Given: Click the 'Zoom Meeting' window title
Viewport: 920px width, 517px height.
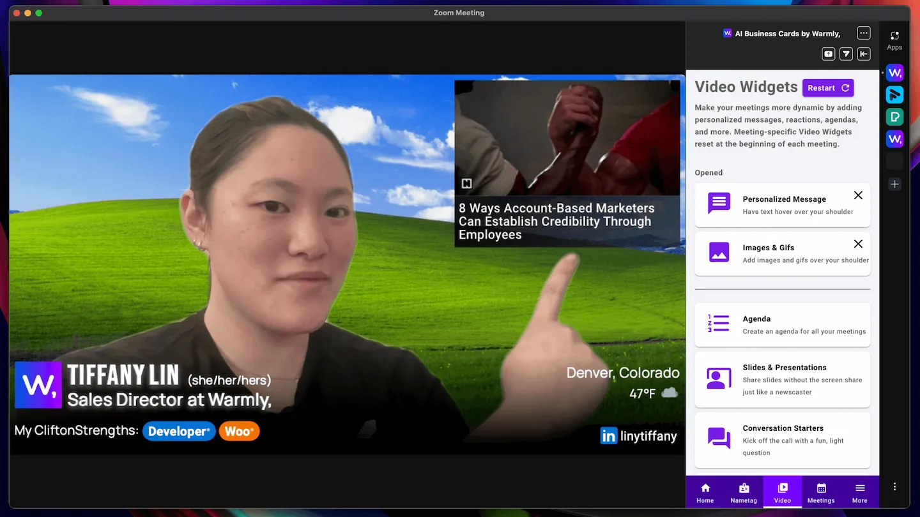Looking at the screenshot, I should coord(459,13).
